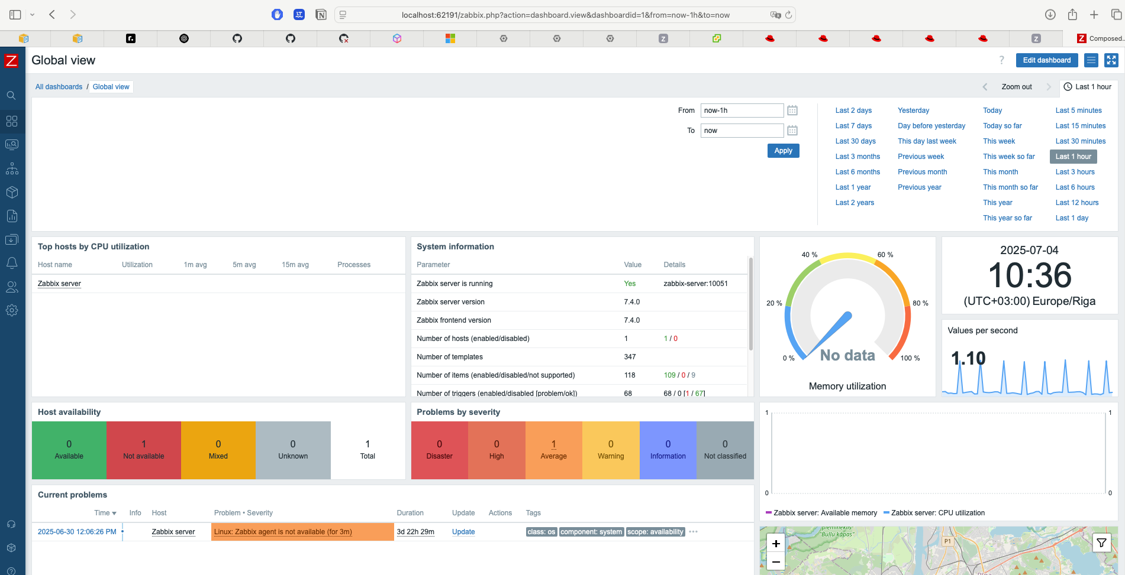The height and width of the screenshot is (575, 1125).
Task: Open the Inventory sidebar icon
Action: coord(12,192)
